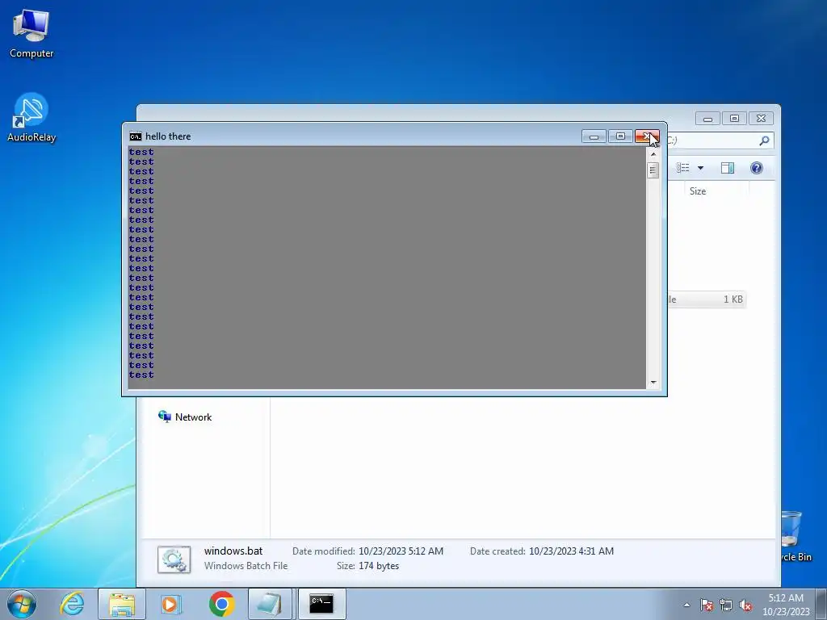The height and width of the screenshot is (620, 827).
Task: Click Show desktop button at taskbar end
Action: [821, 604]
